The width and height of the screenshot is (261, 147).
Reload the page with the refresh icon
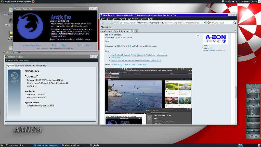pyautogui.click(x=112, y=23)
